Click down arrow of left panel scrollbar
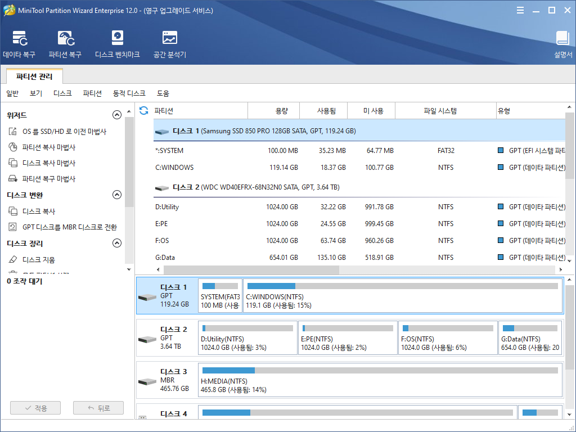Screen dimensions: 576x432 pyautogui.click(x=129, y=269)
